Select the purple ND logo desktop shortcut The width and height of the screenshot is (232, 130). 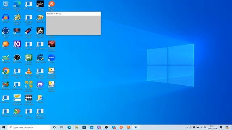click(17, 45)
